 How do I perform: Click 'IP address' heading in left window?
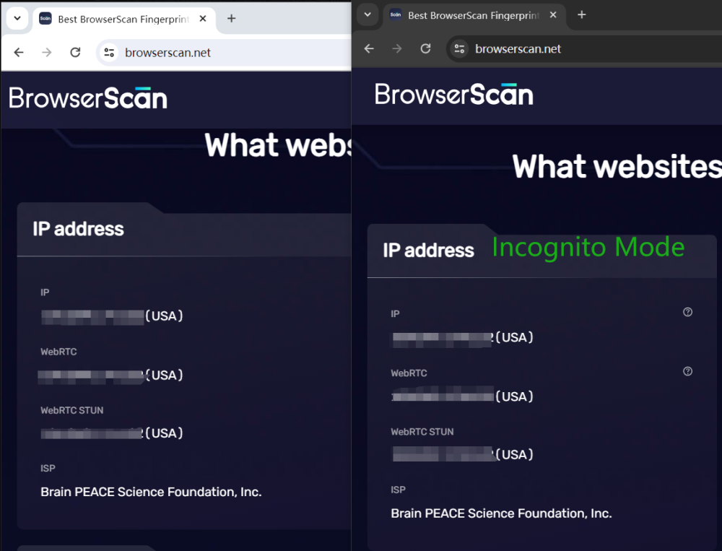tap(78, 229)
